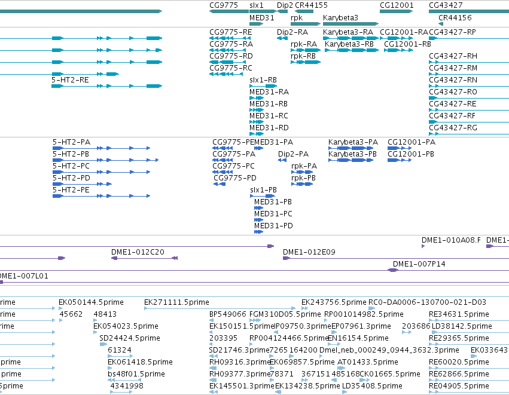Select transcript slx1-RB

coord(263,80)
